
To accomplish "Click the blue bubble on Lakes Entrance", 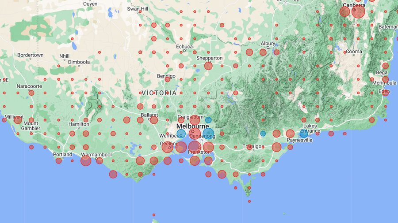I will pyautogui.click(x=304, y=134).
